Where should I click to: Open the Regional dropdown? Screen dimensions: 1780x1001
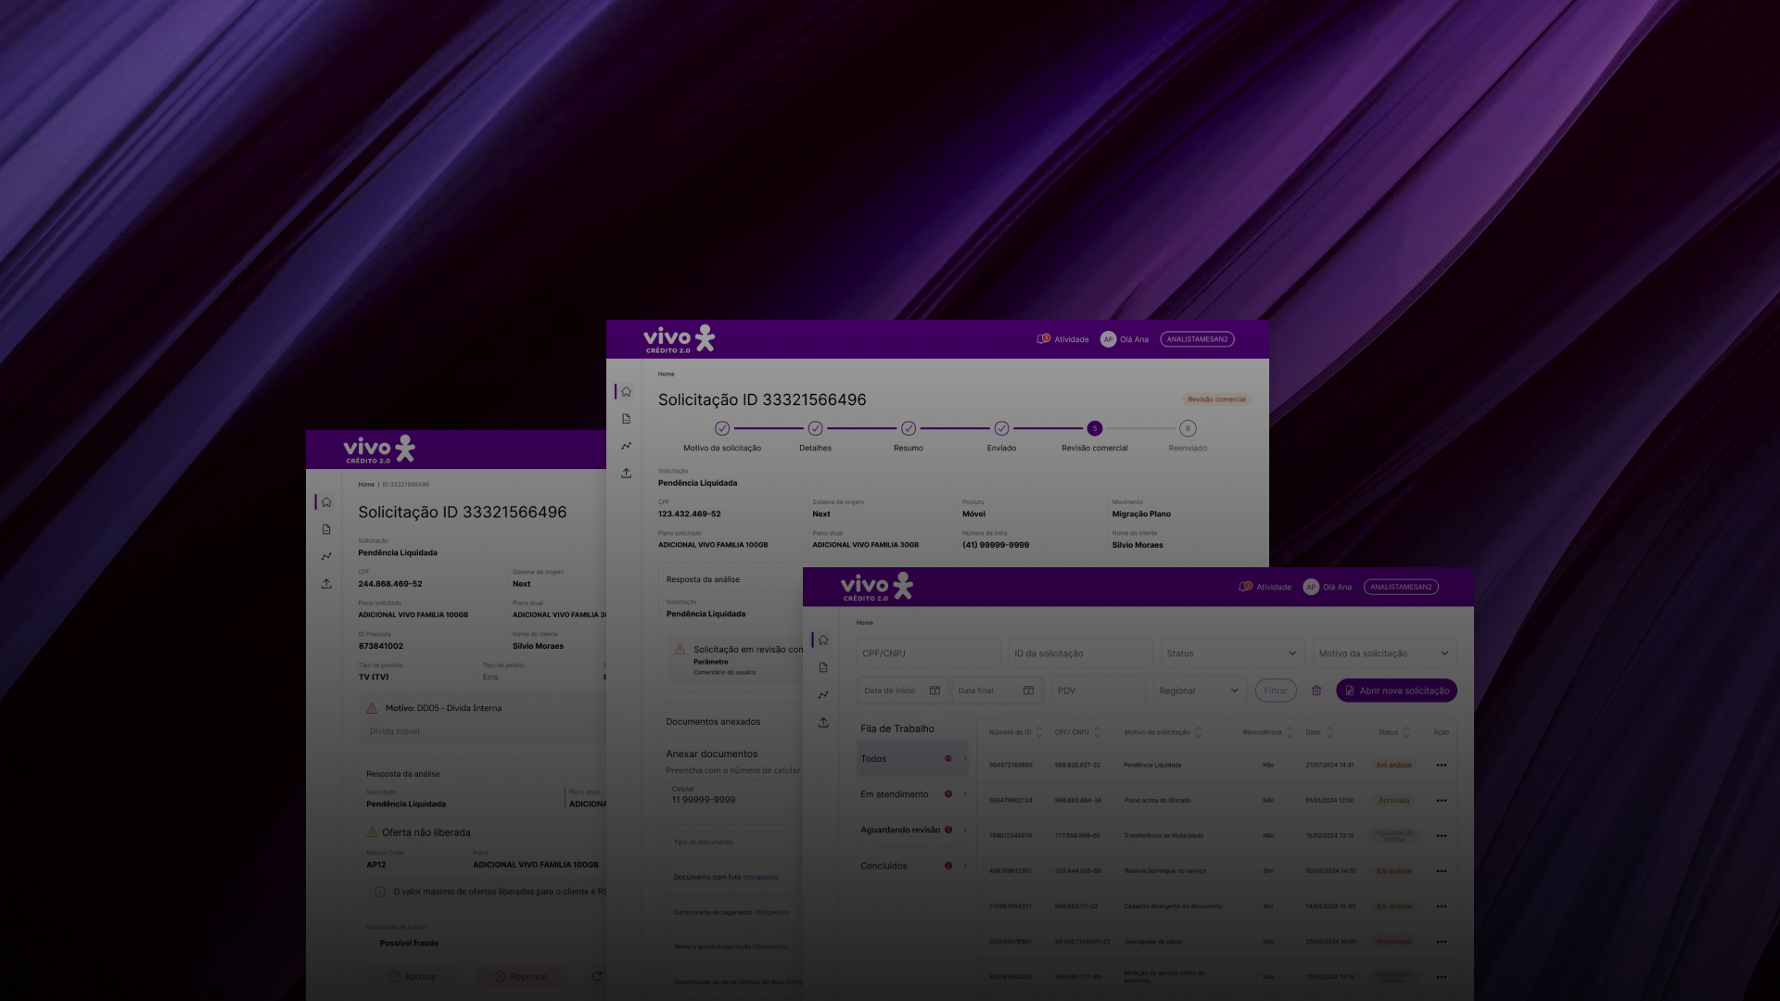1199,691
